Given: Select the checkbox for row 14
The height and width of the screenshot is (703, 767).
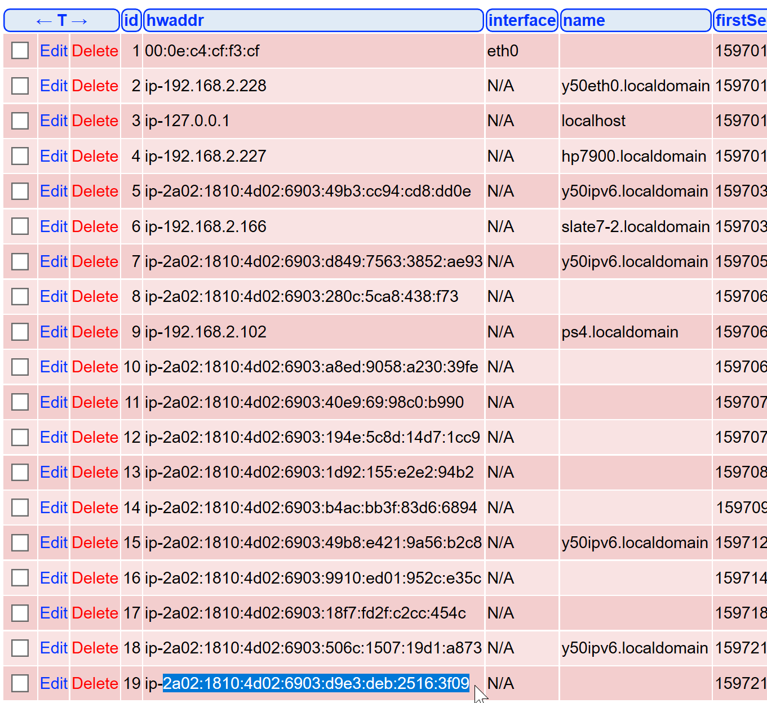Looking at the screenshot, I should (20, 507).
